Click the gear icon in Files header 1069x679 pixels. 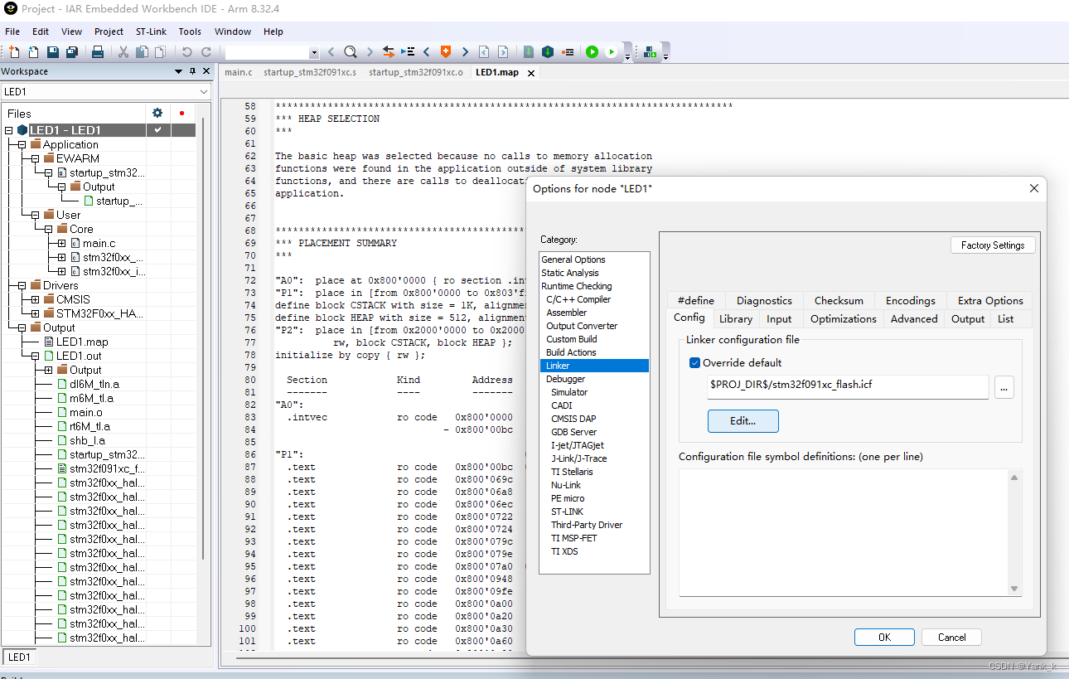pos(157,113)
